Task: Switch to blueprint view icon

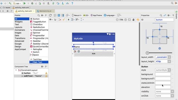Action: [x=59, y=15]
